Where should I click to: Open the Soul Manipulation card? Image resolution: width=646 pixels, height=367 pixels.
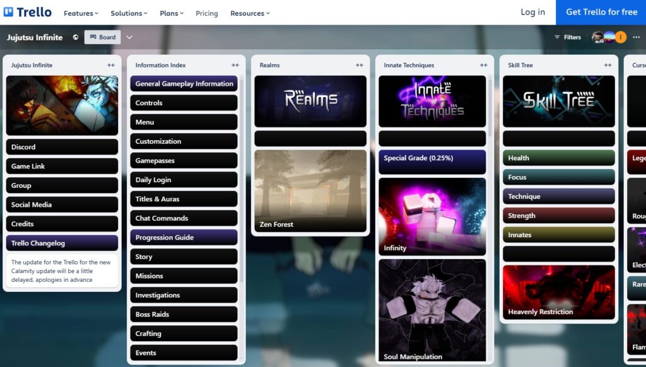pyautogui.click(x=432, y=311)
